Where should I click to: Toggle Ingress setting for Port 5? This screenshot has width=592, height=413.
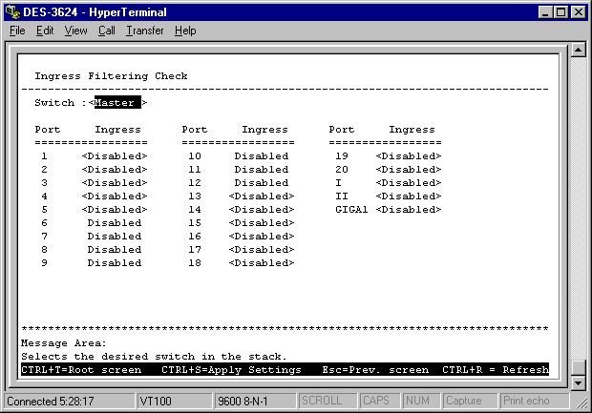point(115,209)
